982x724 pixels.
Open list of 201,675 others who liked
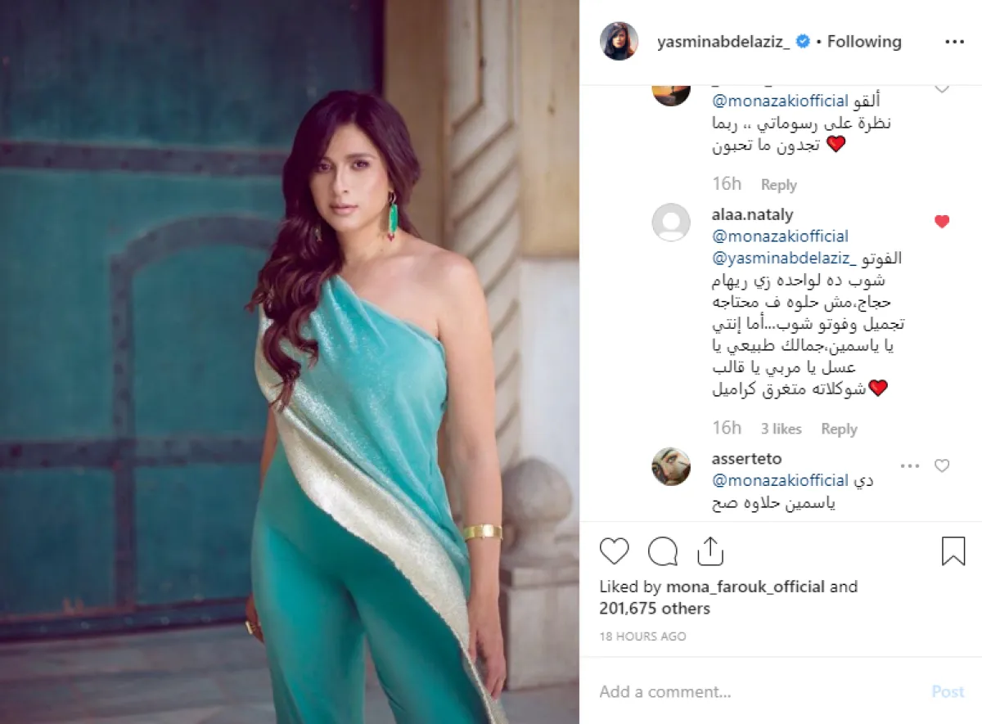[655, 609]
